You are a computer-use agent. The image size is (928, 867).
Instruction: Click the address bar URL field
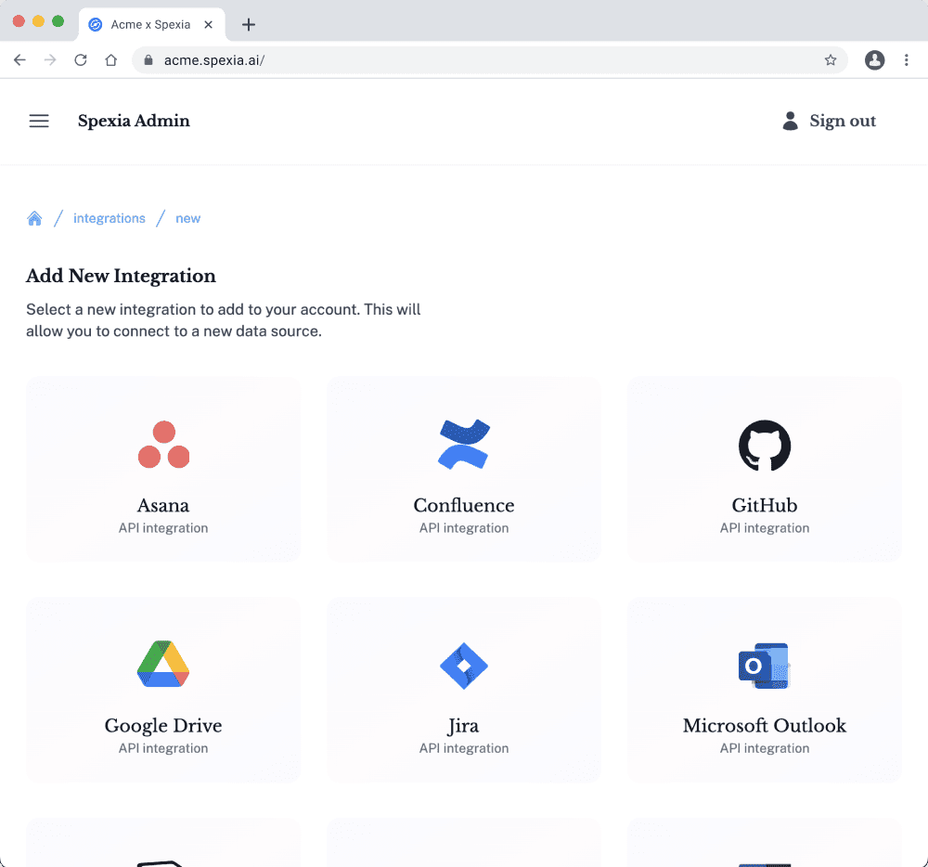[490, 59]
